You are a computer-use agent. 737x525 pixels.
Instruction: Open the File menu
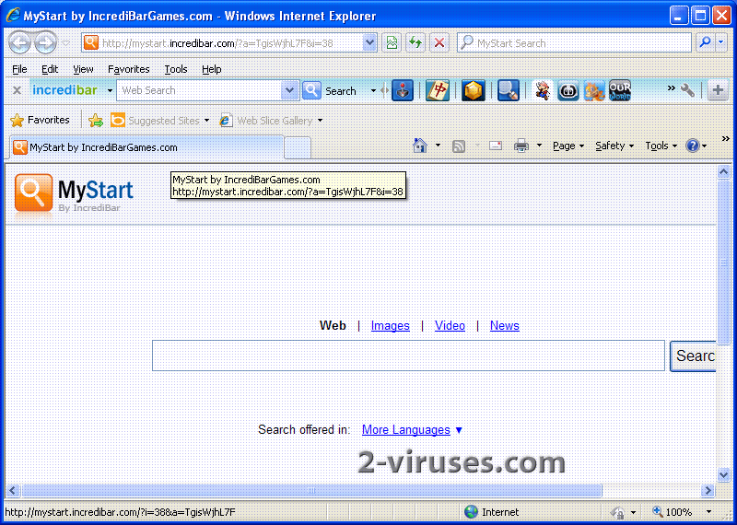click(19, 69)
